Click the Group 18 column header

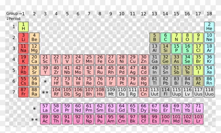pyautogui.click(x=209, y=14)
